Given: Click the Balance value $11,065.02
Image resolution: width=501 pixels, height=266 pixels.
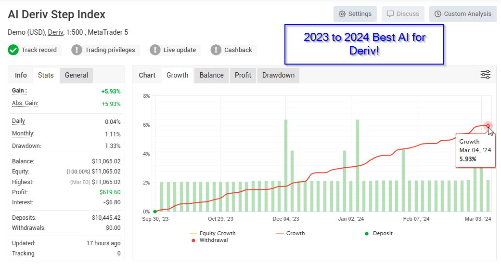Looking at the screenshot, I should pyautogui.click(x=106, y=161).
